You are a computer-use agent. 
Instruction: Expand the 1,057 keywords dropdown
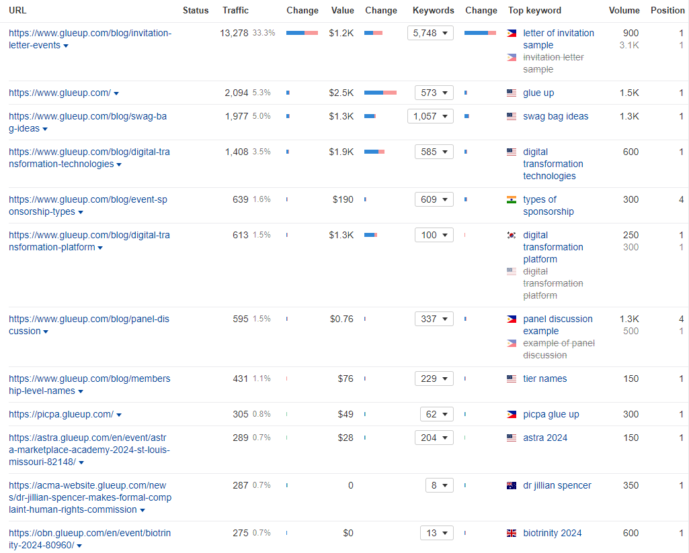click(430, 116)
